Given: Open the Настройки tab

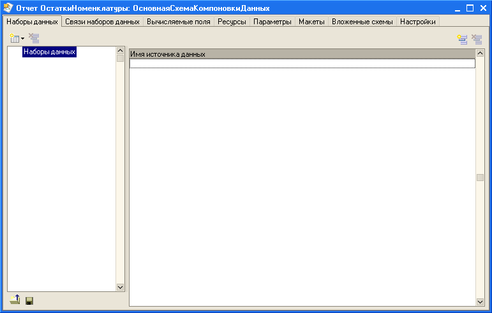Looking at the screenshot, I should pyautogui.click(x=418, y=22).
